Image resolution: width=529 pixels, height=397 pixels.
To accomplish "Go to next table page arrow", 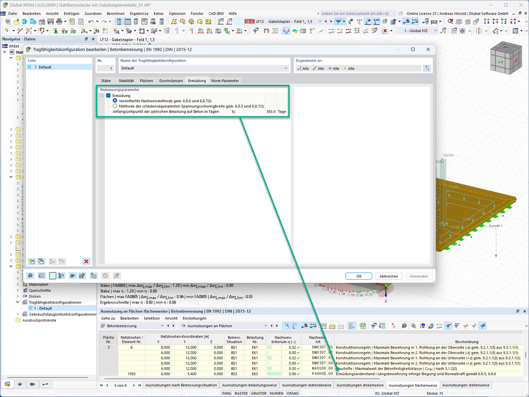I will (134, 385).
